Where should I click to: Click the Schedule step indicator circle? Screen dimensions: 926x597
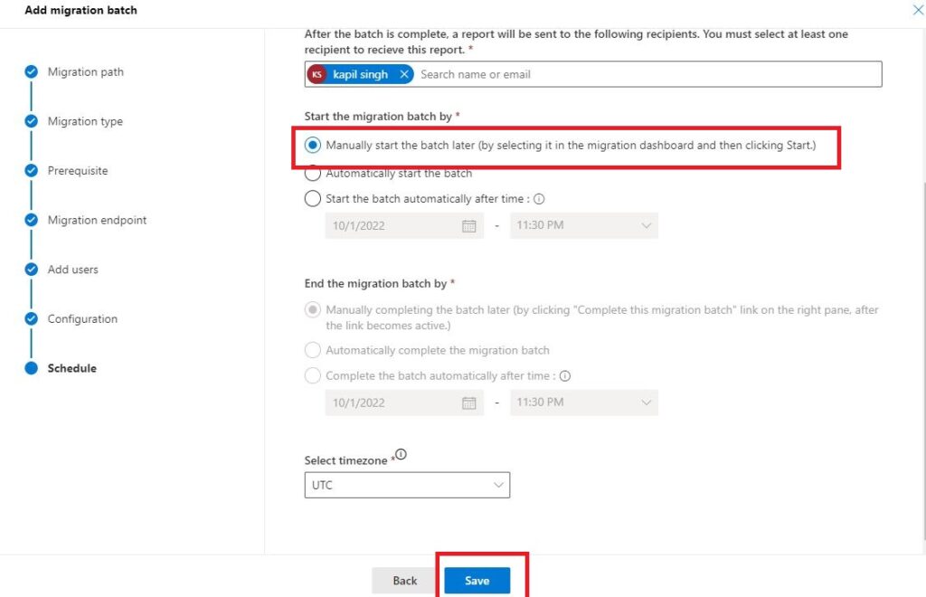pos(32,367)
